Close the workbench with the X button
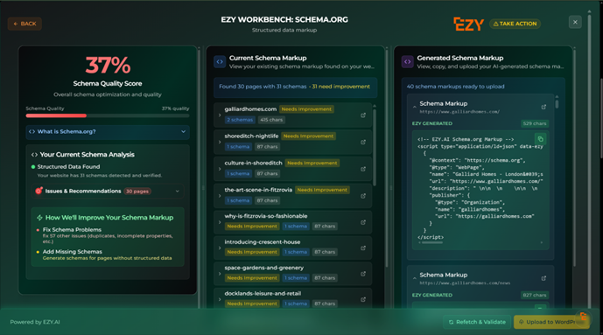The image size is (603, 335). (575, 22)
